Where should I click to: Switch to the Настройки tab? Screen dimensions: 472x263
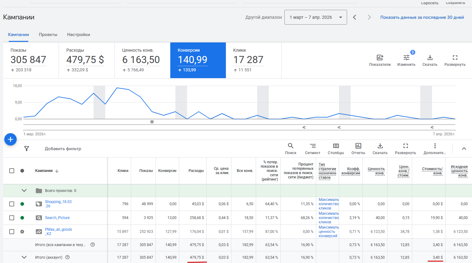[x=79, y=34]
